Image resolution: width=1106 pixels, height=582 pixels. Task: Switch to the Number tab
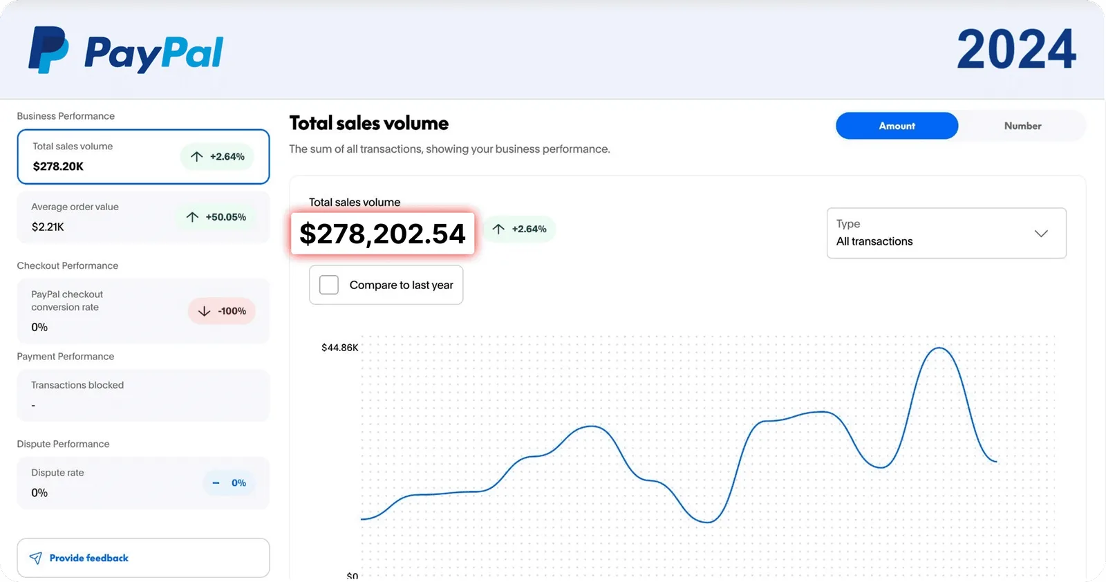1022,126
